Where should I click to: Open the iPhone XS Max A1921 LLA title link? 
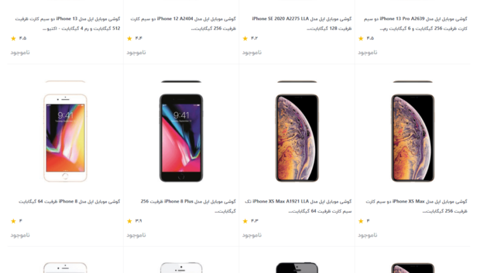[298, 206]
